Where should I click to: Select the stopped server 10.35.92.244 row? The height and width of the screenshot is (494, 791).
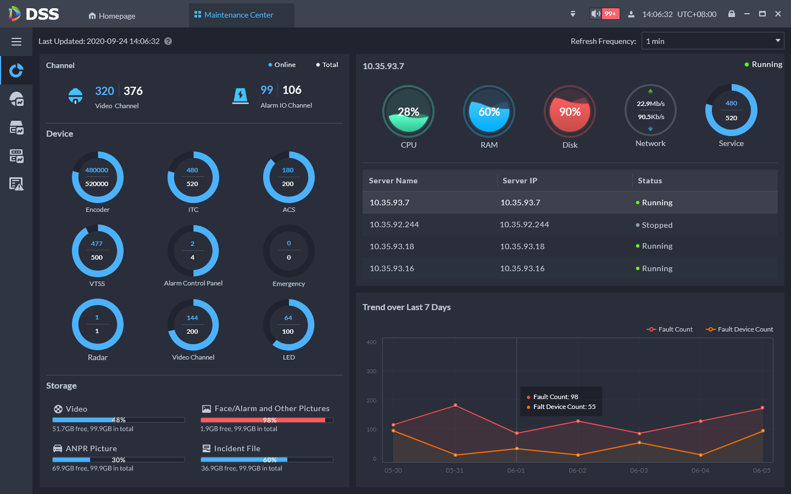click(x=570, y=224)
